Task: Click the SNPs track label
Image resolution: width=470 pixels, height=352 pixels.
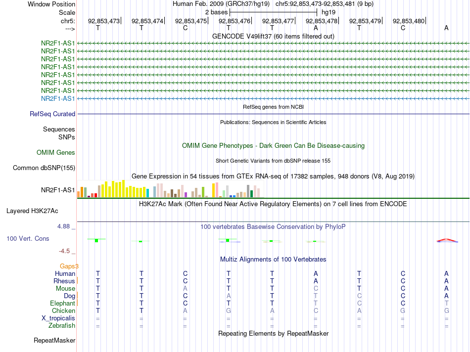Action: tap(67, 137)
